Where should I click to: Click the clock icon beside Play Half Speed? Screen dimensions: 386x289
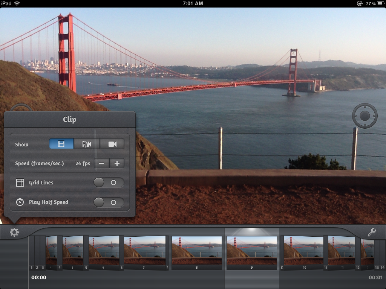click(20, 202)
